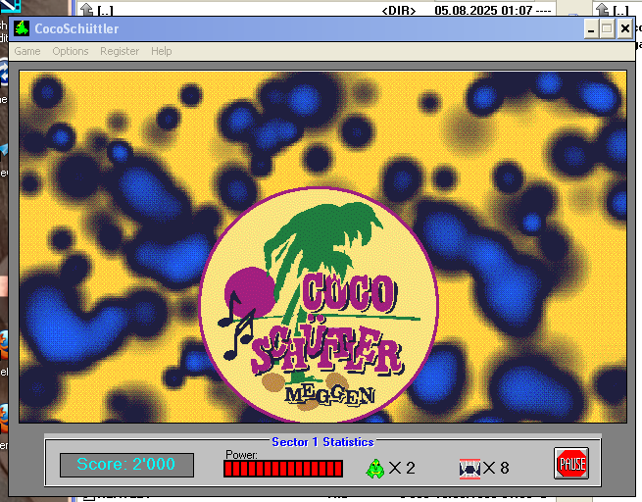
Task: Click the up-arrow icon in right file manager panel
Action: (x=602, y=10)
